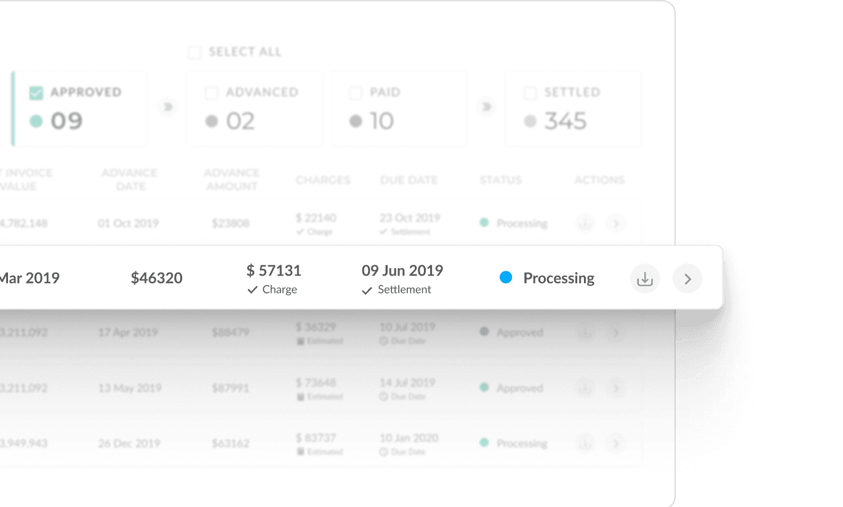Download the highlighted 09 Jun 2019 invoice

644,278
